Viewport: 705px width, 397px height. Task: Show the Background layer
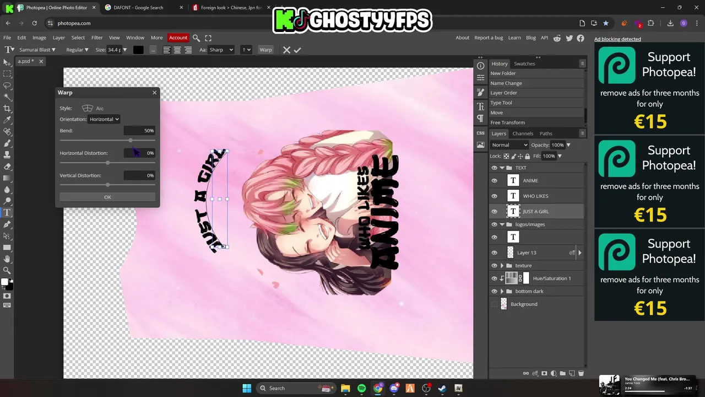click(x=494, y=304)
